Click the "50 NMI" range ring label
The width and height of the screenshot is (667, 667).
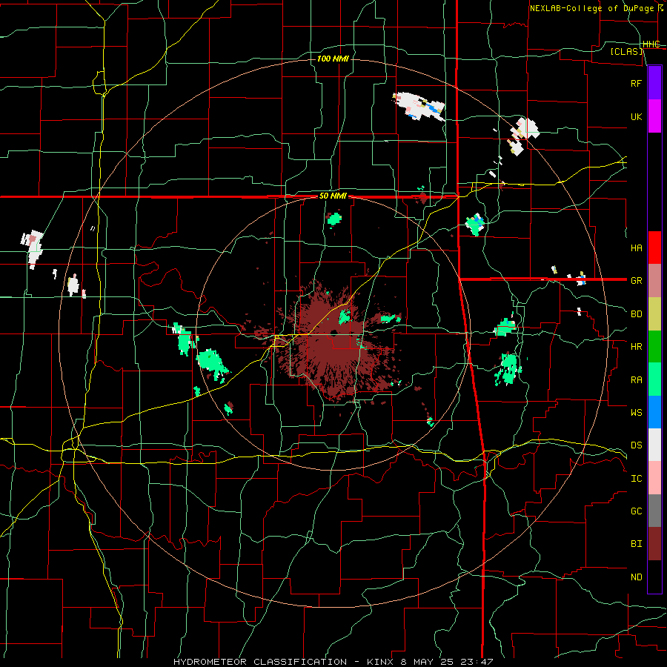coord(333,196)
